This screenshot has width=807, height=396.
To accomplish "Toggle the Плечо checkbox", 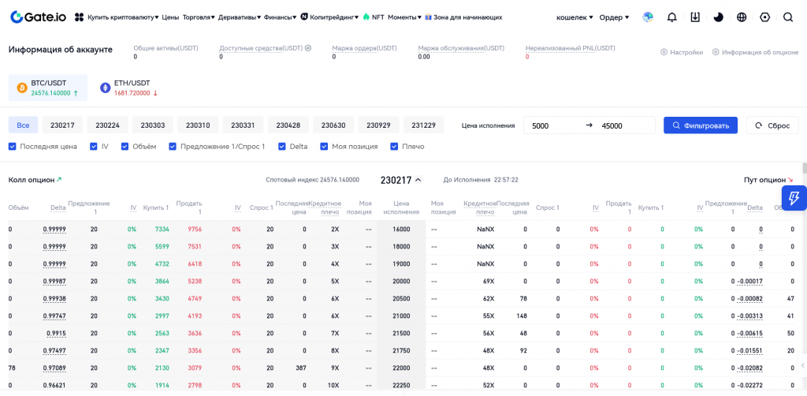I will pyautogui.click(x=394, y=146).
